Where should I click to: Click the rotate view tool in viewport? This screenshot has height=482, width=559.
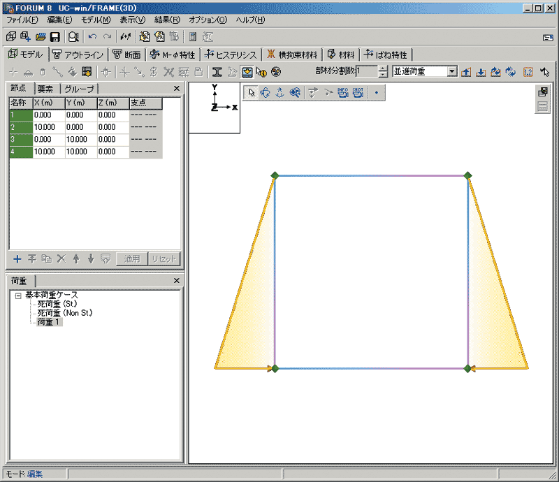[x=266, y=92]
